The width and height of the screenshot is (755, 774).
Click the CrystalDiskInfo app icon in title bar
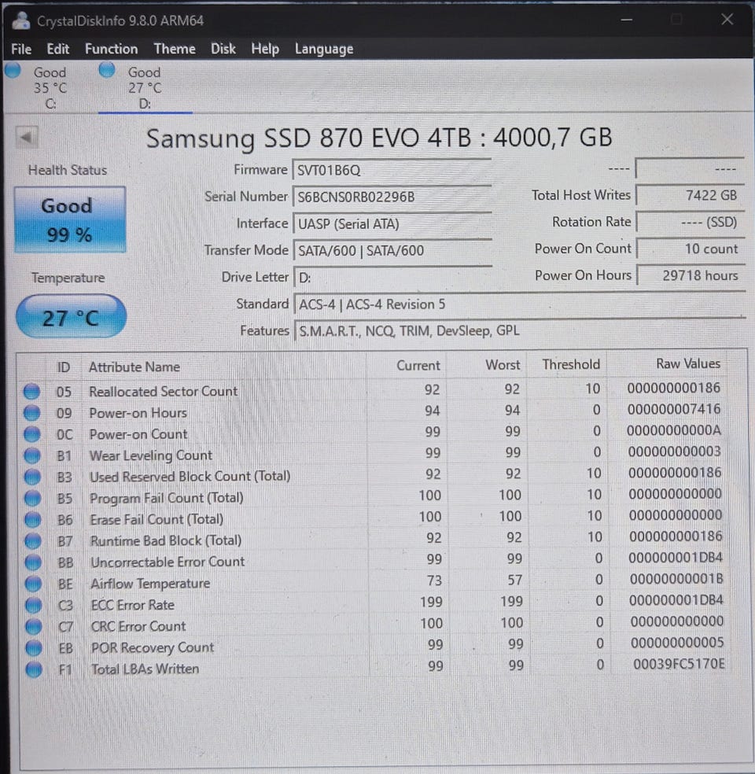click(x=21, y=20)
